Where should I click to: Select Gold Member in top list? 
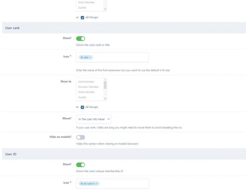coord(86,2)
